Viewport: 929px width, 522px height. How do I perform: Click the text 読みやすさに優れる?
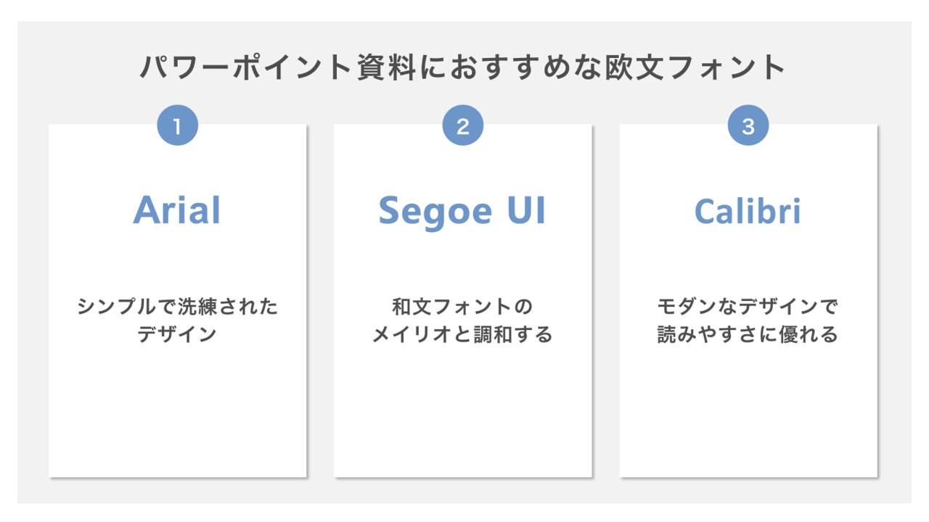click(748, 334)
